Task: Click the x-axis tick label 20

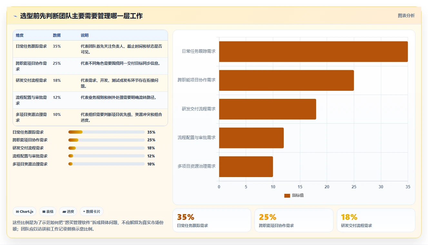Action: (327, 187)
